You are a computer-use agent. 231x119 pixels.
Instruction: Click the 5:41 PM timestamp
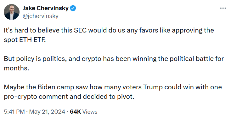tap(14, 112)
